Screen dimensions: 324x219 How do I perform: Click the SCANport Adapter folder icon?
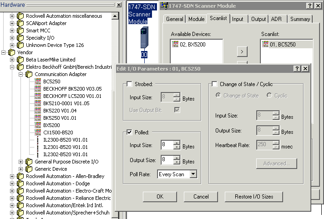20,23
